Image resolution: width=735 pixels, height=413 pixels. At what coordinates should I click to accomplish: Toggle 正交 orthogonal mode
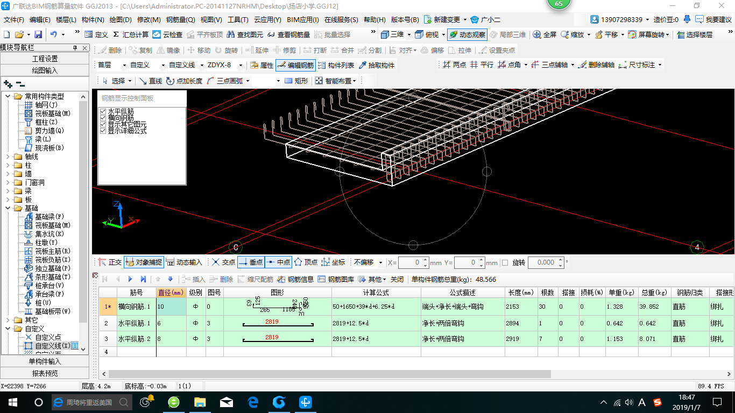(x=110, y=262)
